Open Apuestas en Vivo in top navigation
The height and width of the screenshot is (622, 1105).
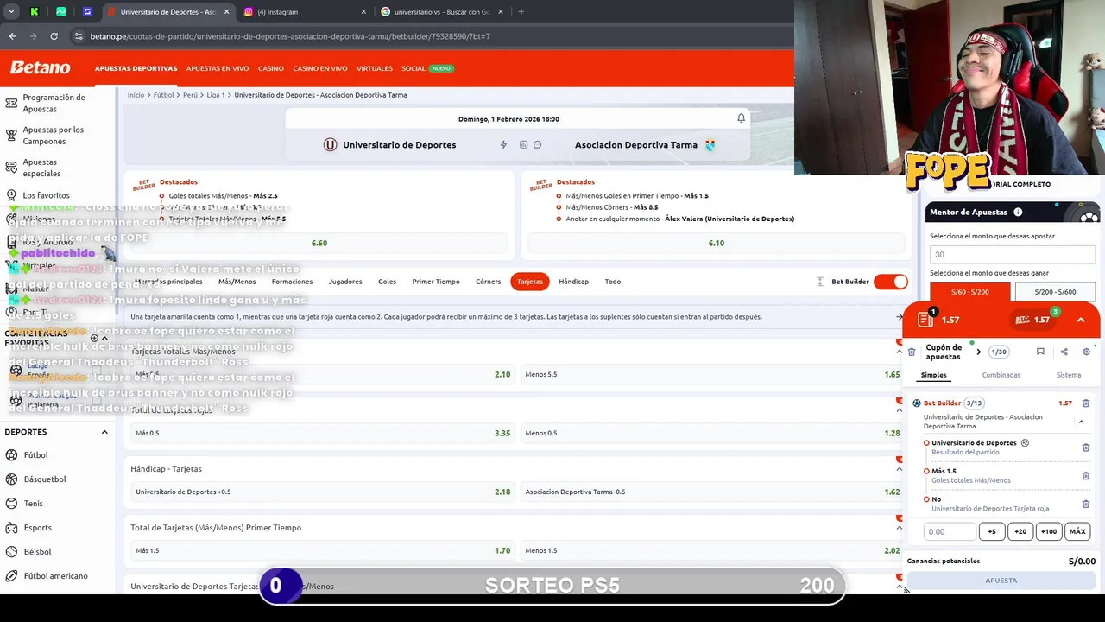point(218,68)
